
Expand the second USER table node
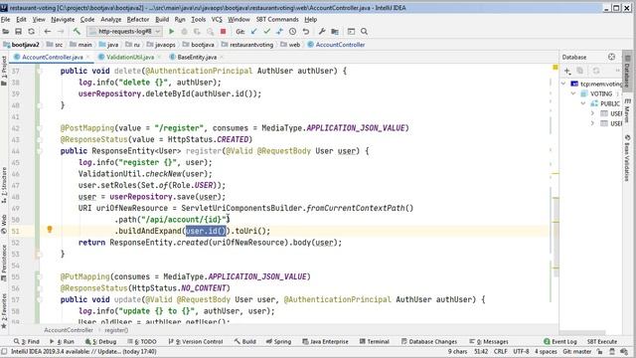click(592, 123)
